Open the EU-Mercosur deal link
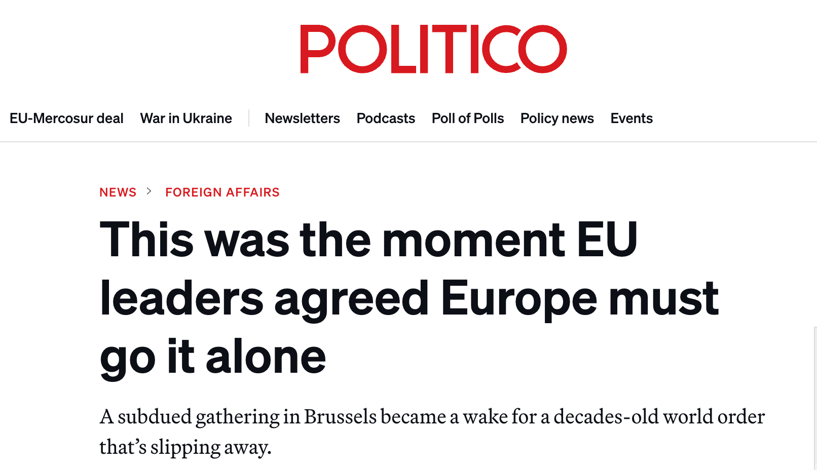 click(66, 119)
